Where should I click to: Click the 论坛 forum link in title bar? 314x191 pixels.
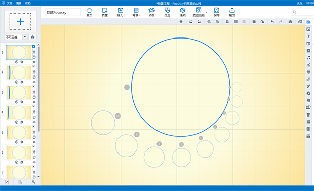300,3
